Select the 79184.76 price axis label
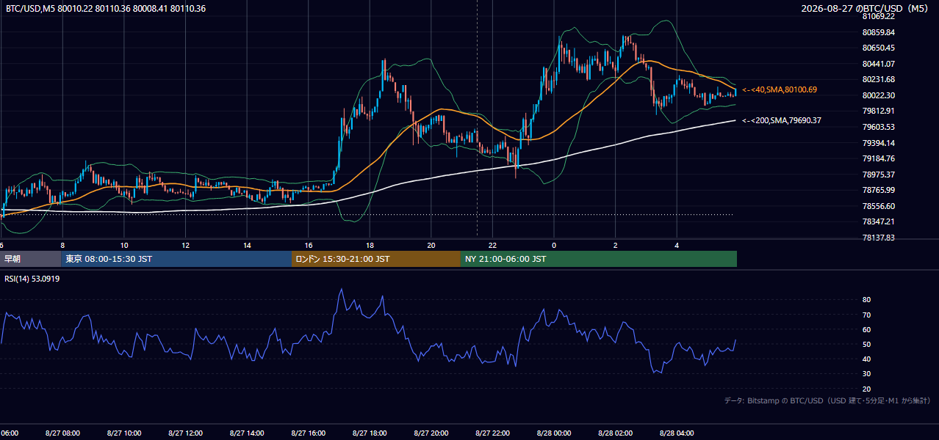939x440 pixels. click(878, 158)
